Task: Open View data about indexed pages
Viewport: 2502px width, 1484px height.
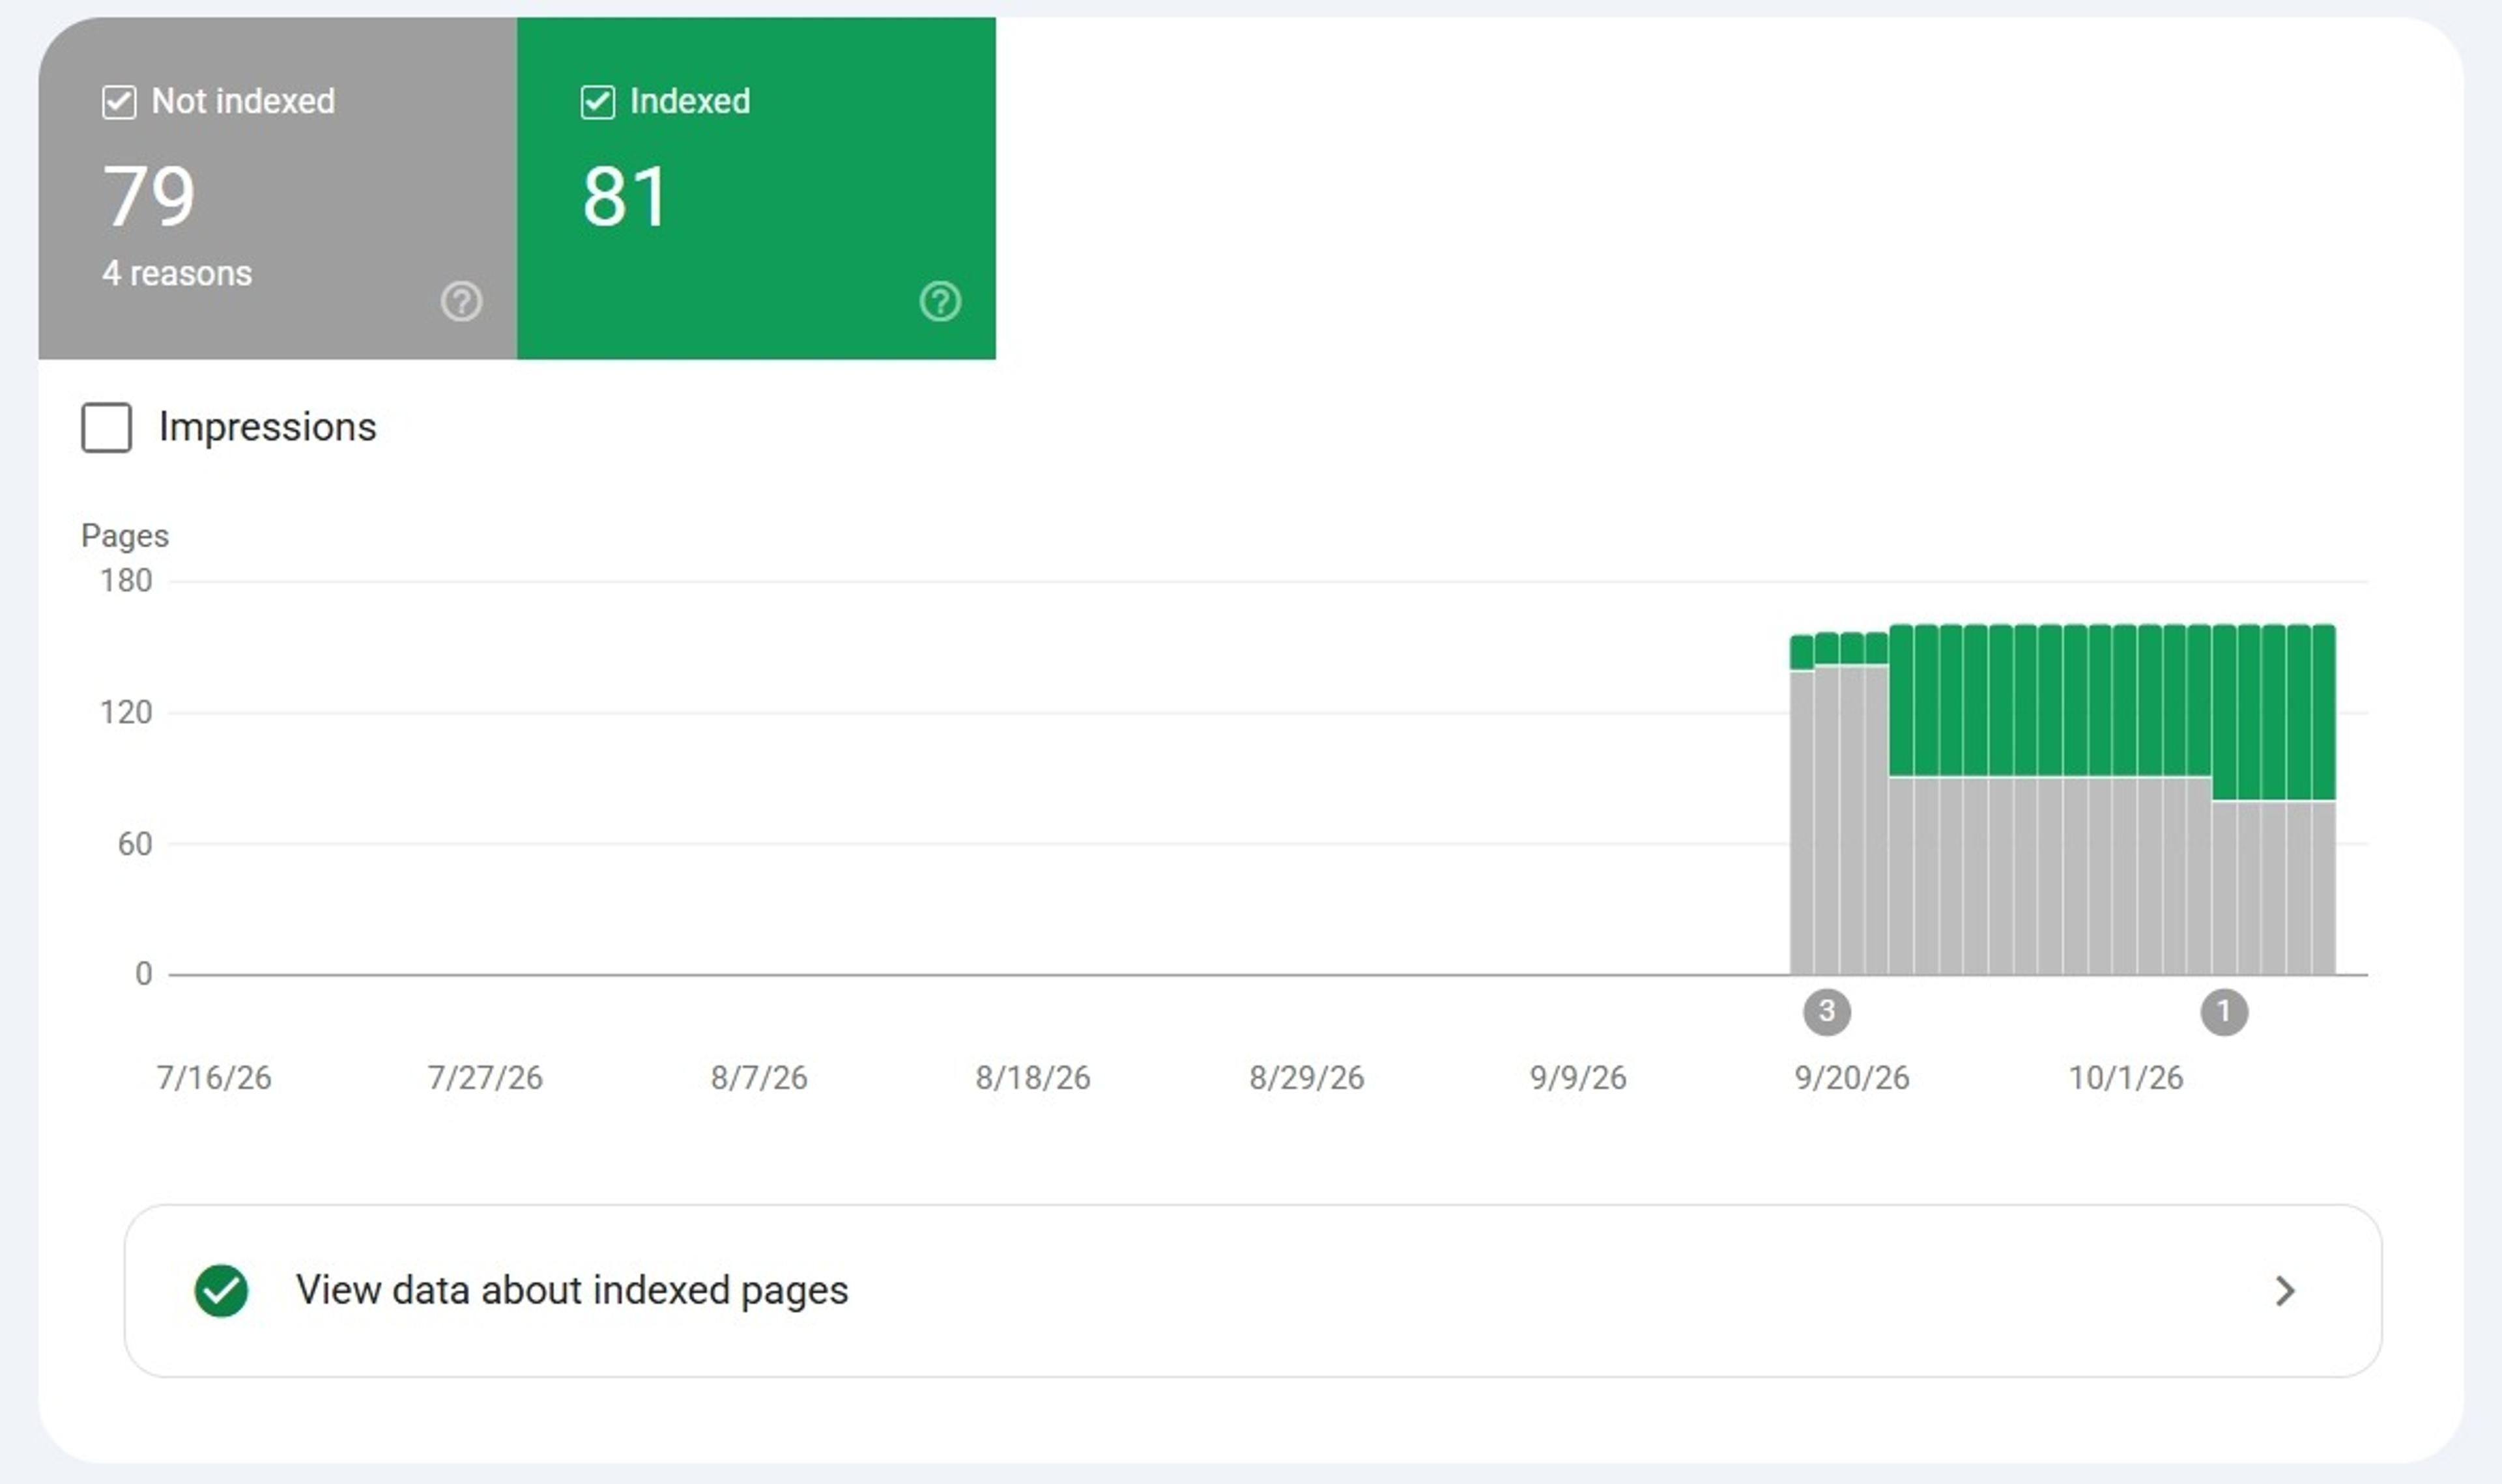Action: (x=1252, y=1290)
